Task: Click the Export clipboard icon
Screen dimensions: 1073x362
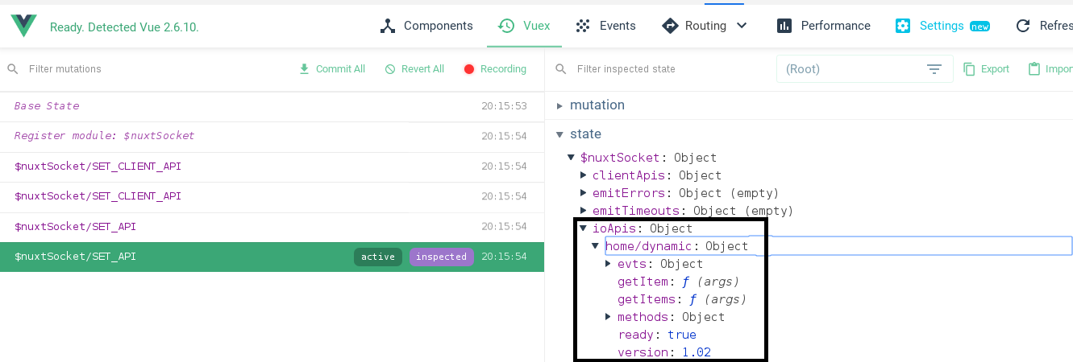Action: point(970,69)
